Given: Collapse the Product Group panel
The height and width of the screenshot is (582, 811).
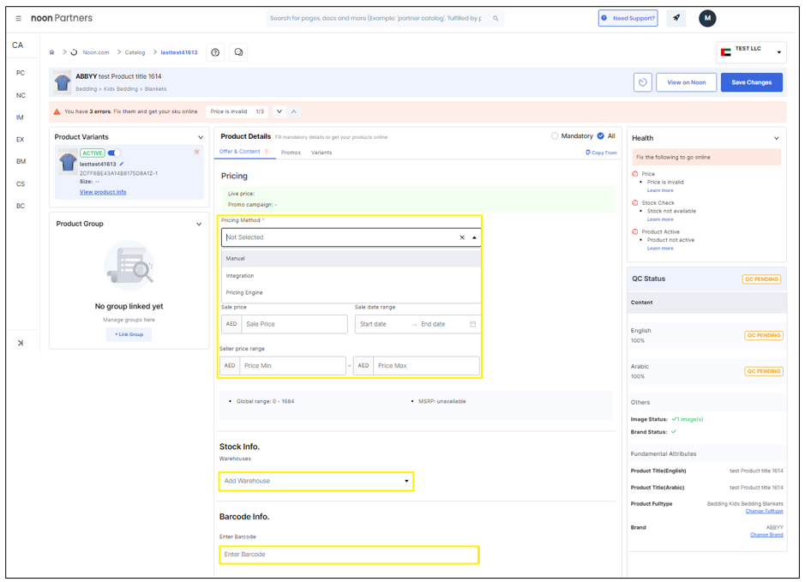Looking at the screenshot, I should point(199,224).
